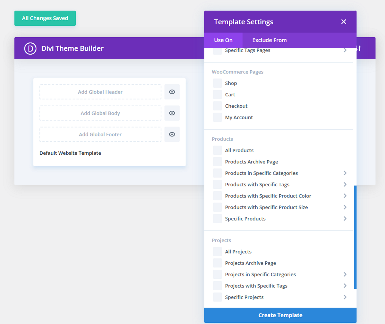Click the All Projects label text
Viewport: 385px width, 324px height.
pos(238,251)
